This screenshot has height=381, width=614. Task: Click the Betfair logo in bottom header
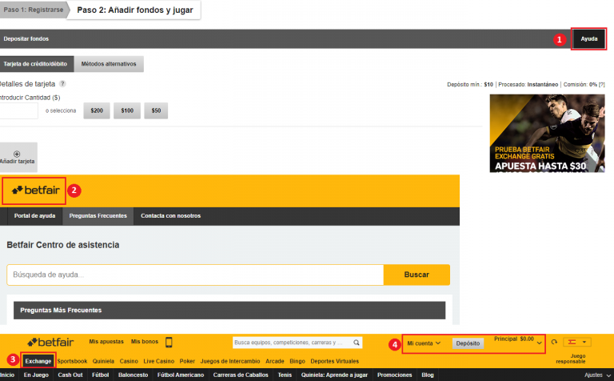pyautogui.click(x=50, y=343)
